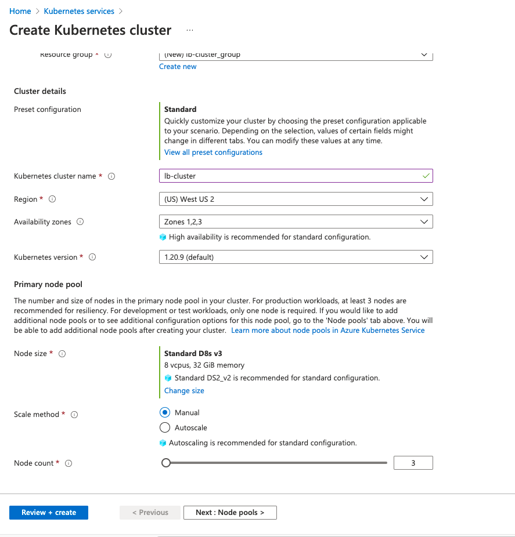Click the Node count number field
This screenshot has width=515, height=537.
point(413,463)
